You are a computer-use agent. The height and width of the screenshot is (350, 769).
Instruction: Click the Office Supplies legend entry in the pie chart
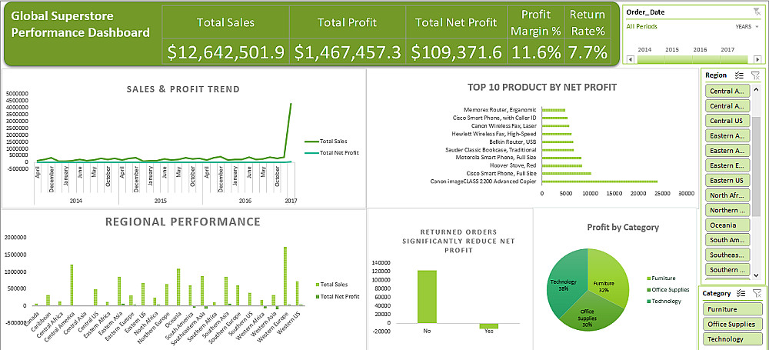pyautogui.click(x=668, y=290)
